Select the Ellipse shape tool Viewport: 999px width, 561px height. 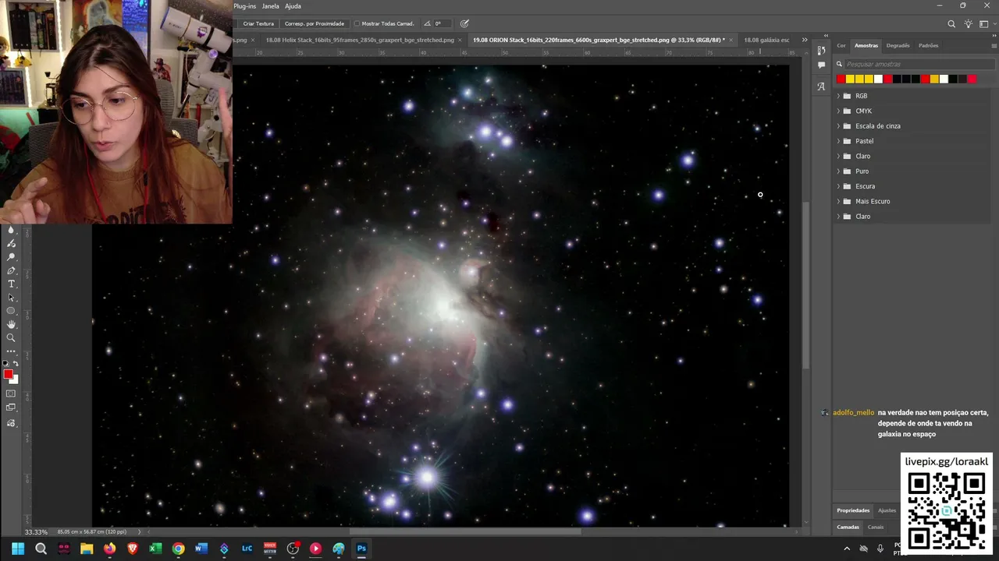[11, 311]
